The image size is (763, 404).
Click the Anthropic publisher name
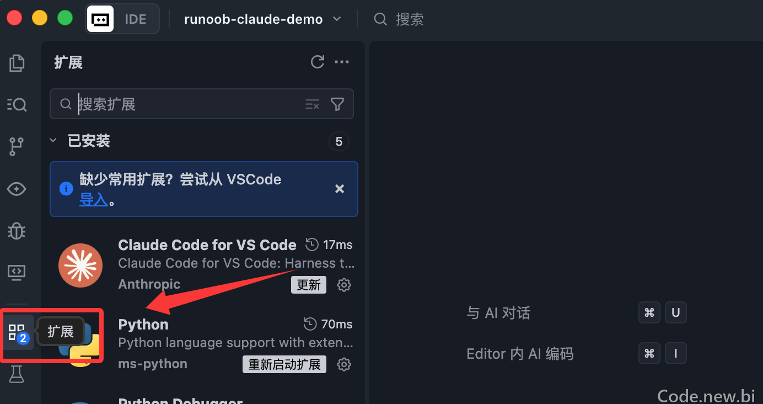pos(149,284)
